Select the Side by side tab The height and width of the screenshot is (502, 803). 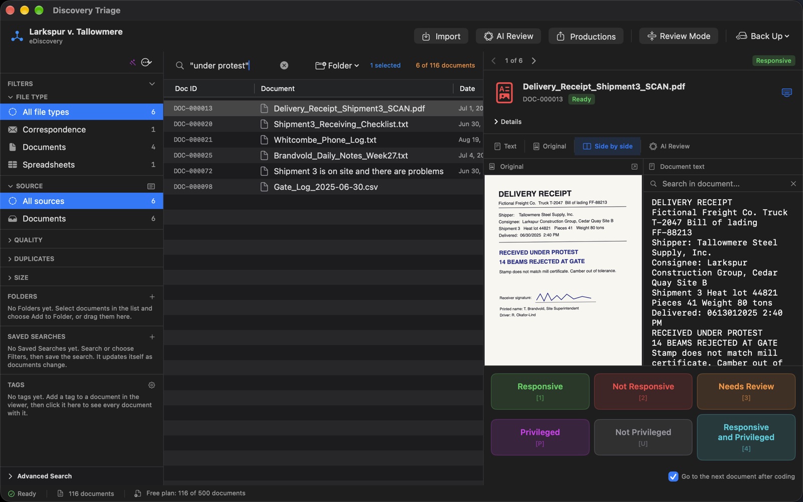coord(607,146)
